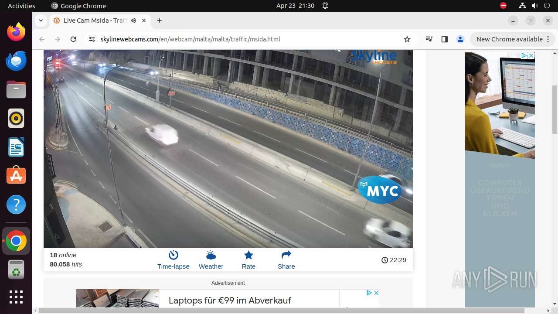
Task: Open the Laptops für €99 advertisement
Action: pos(230,300)
